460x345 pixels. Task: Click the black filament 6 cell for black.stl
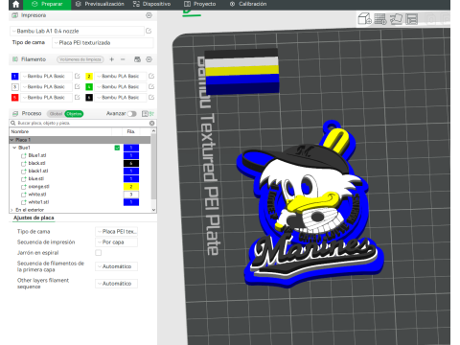pos(131,163)
